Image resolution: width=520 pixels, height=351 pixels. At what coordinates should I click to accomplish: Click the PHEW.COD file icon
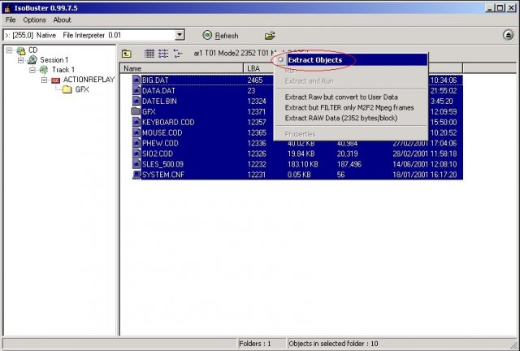point(136,143)
